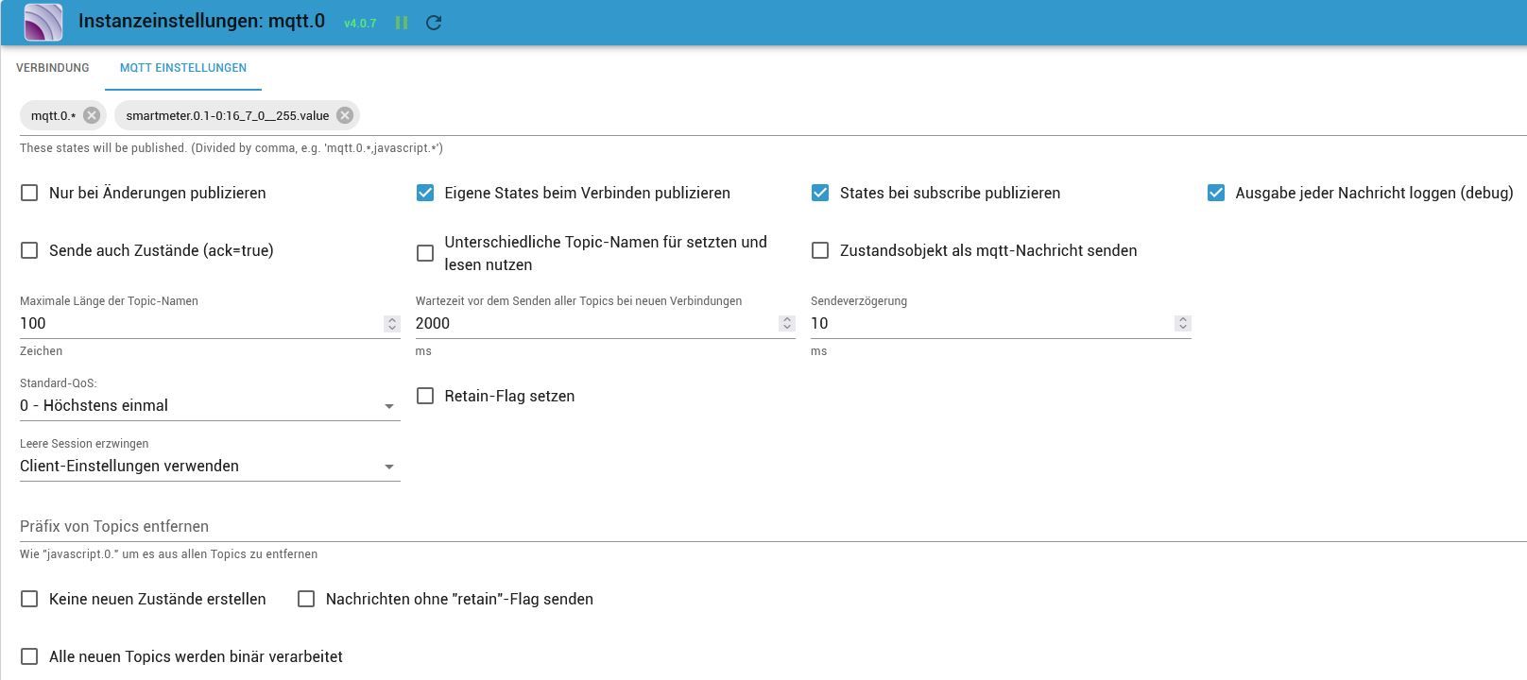Select the MQTT Einstellungen tab
The image size is (1527, 680).
coord(183,68)
